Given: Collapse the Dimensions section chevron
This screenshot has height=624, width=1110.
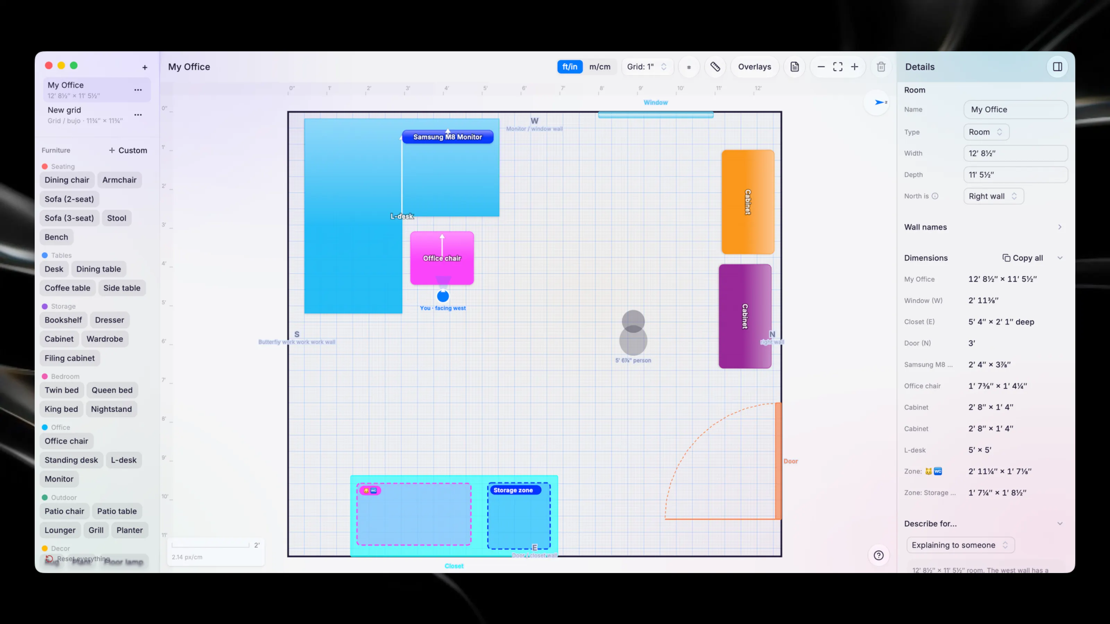Looking at the screenshot, I should click(1060, 258).
